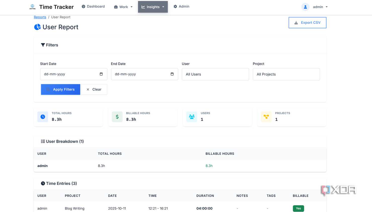Click the BILLABLE HOURS column header
The height and width of the screenshot is (212, 372).
pyautogui.click(x=220, y=154)
